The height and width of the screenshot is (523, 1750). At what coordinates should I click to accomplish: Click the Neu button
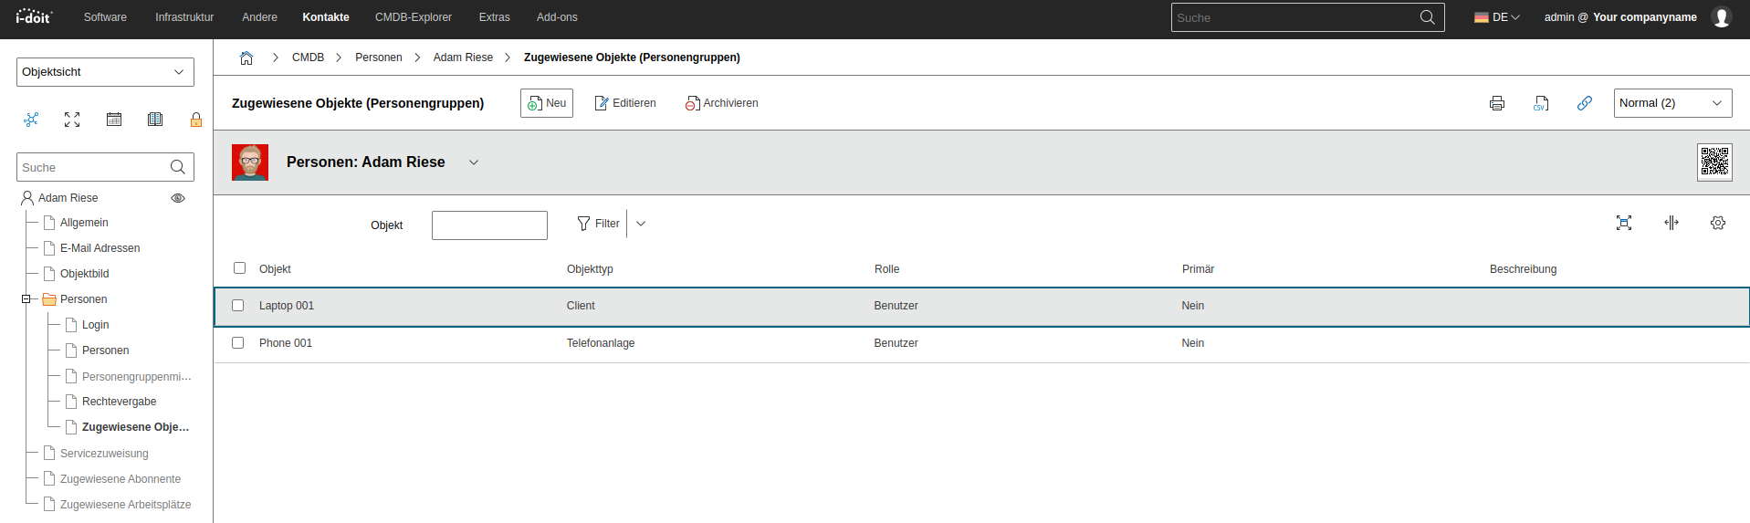pos(547,103)
